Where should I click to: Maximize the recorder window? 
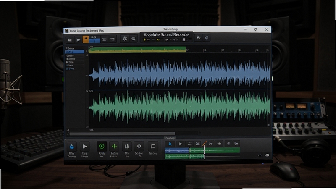click(x=255, y=29)
